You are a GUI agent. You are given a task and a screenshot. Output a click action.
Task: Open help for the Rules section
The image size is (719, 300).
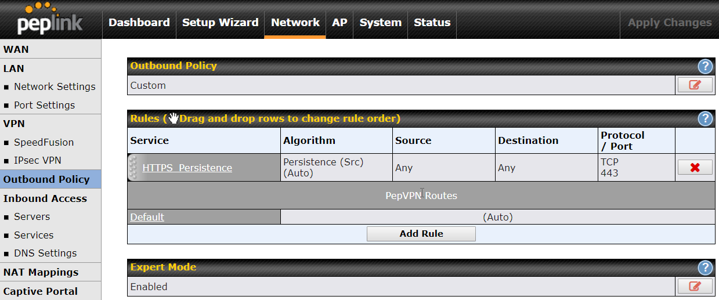coord(704,119)
